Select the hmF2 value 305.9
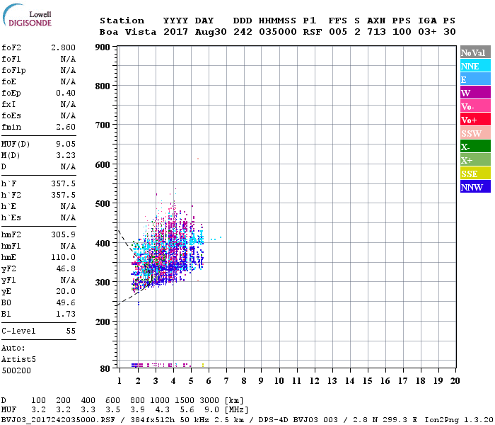The width and height of the screenshot is (495, 425). [x=63, y=234]
